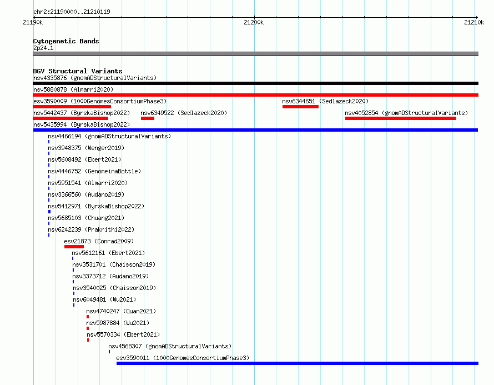This screenshot has width=494, height=385.
Task: Open nsv5435994 (ByrskaBishop2022) label
Action: pos(82,124)
